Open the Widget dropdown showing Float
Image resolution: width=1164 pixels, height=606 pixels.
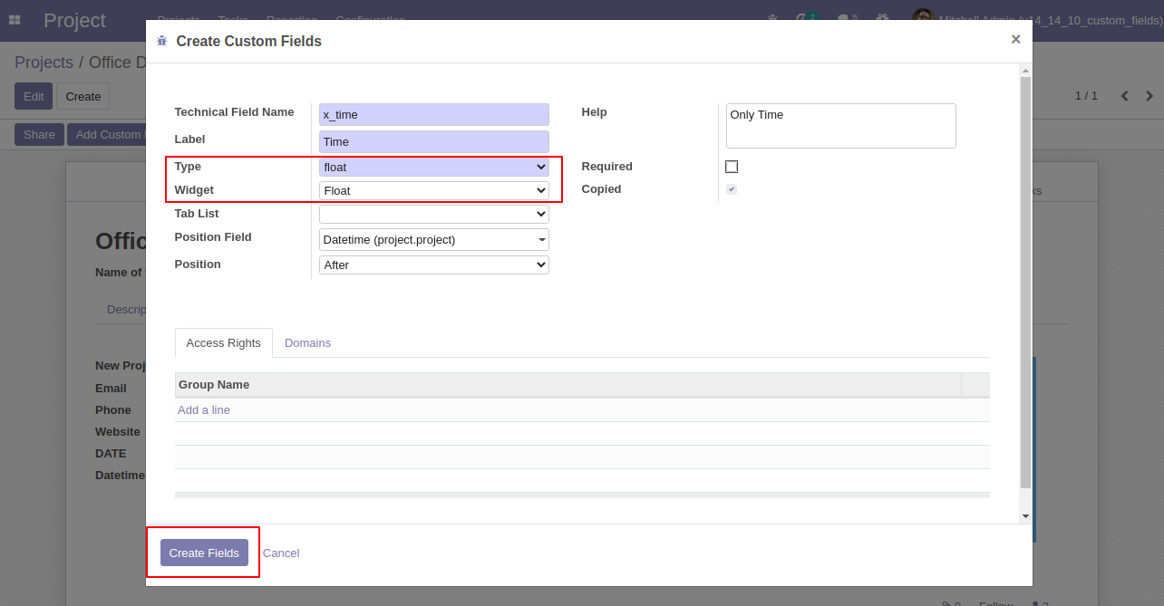[x=434, y=190]
